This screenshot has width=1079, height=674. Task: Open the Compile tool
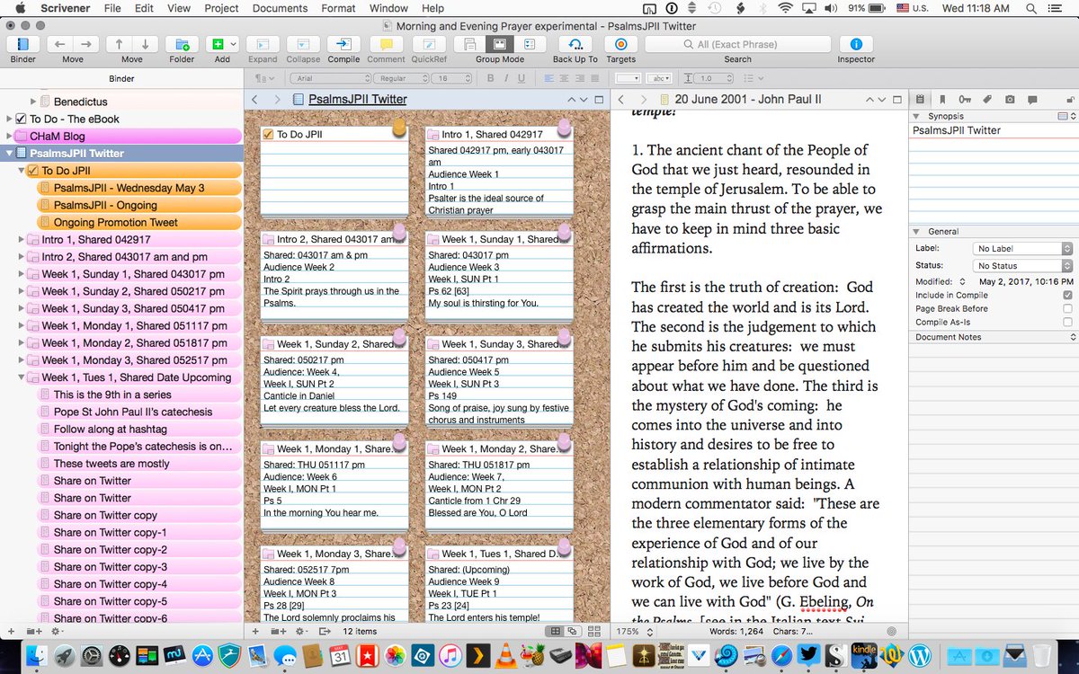343,44
